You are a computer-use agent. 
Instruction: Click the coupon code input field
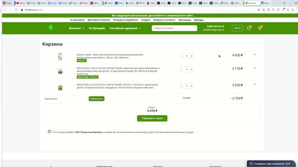tap(73, 99)
